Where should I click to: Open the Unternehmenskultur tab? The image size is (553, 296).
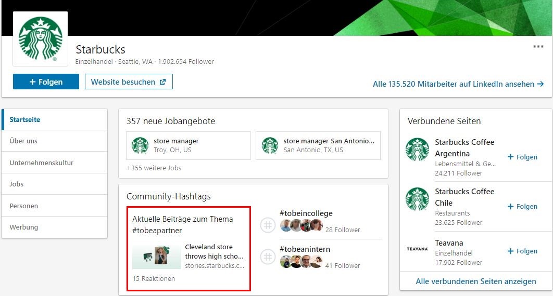coord(54,163)
